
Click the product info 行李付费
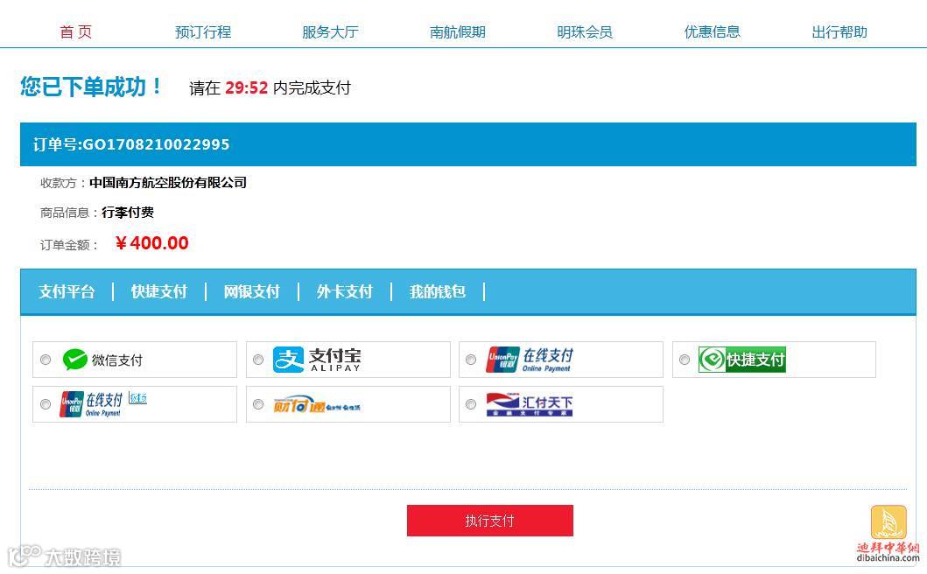(128, 213)
